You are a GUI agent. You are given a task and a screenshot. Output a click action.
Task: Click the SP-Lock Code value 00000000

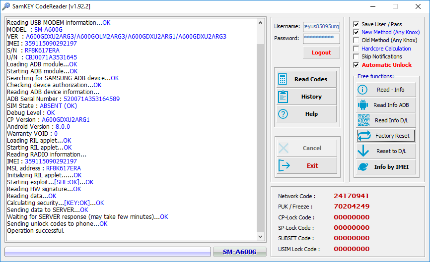(x=352, y=227)
